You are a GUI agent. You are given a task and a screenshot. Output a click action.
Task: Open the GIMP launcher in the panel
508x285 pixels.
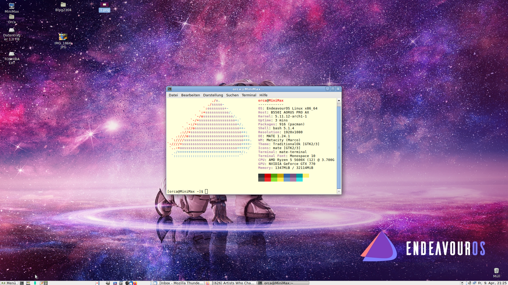(x=108, y=283)
